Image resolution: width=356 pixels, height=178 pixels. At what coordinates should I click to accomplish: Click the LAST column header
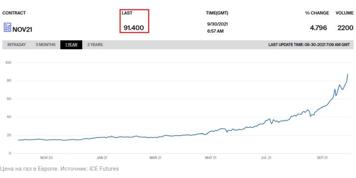click(127, 13)
